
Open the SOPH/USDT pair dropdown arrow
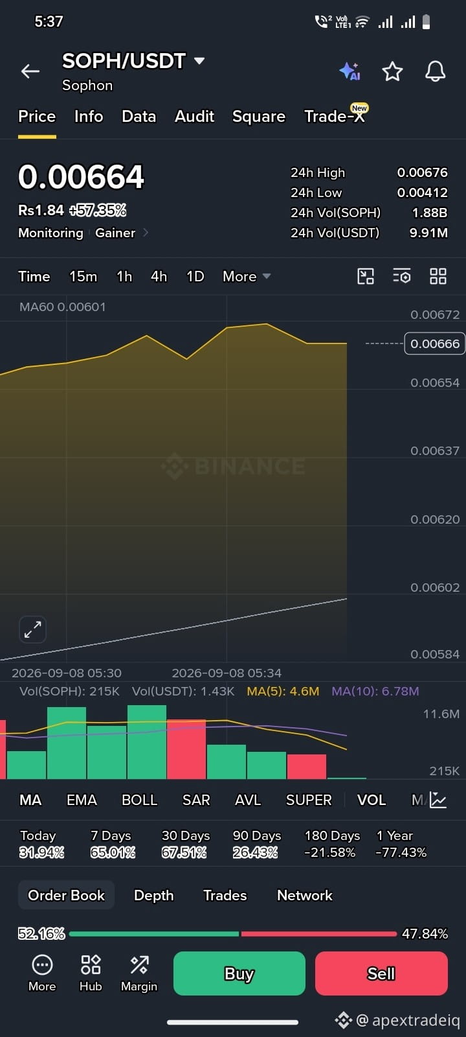click(x=199, y=61)
